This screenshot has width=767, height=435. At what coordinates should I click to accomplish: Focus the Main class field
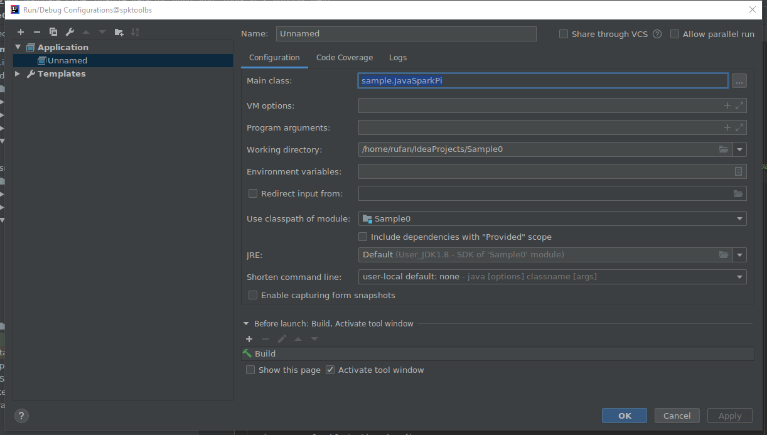coord(543,81)
